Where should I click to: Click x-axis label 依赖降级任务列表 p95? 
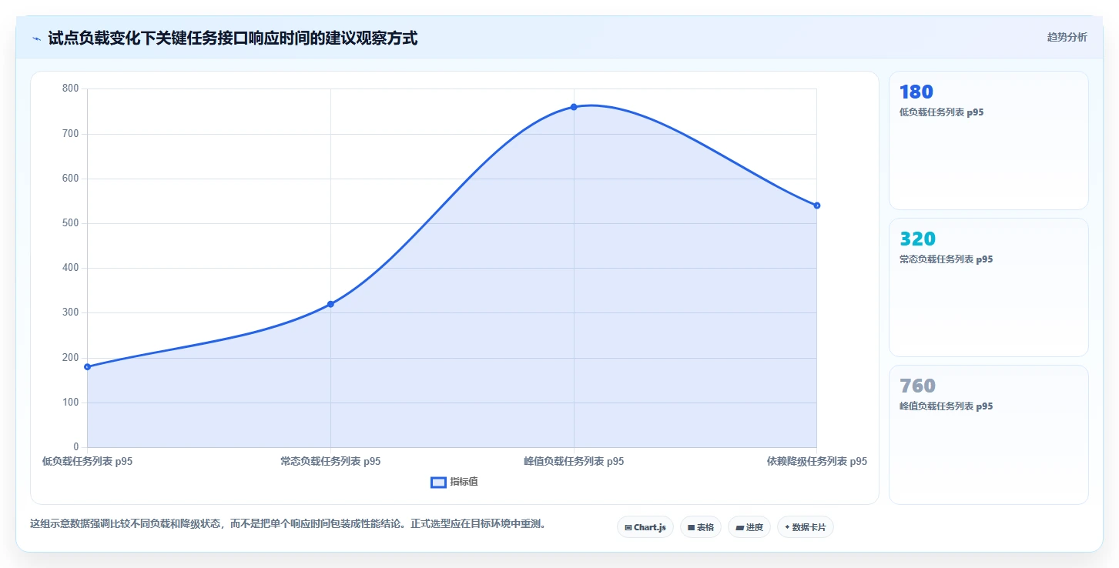point(817,462)
